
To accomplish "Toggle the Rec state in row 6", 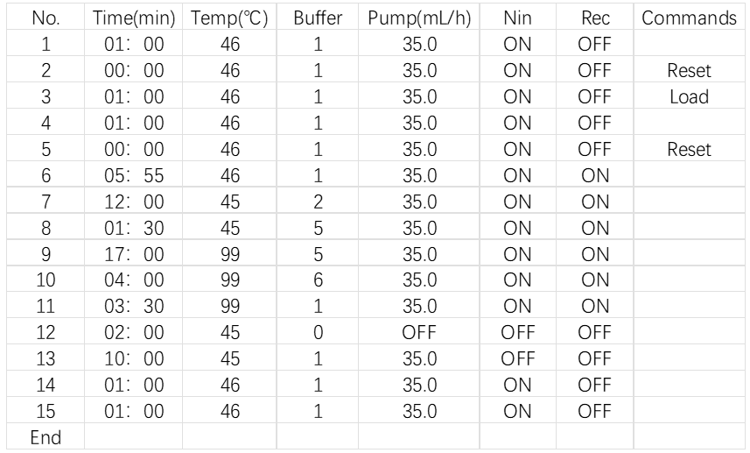I will pos(594,176).
